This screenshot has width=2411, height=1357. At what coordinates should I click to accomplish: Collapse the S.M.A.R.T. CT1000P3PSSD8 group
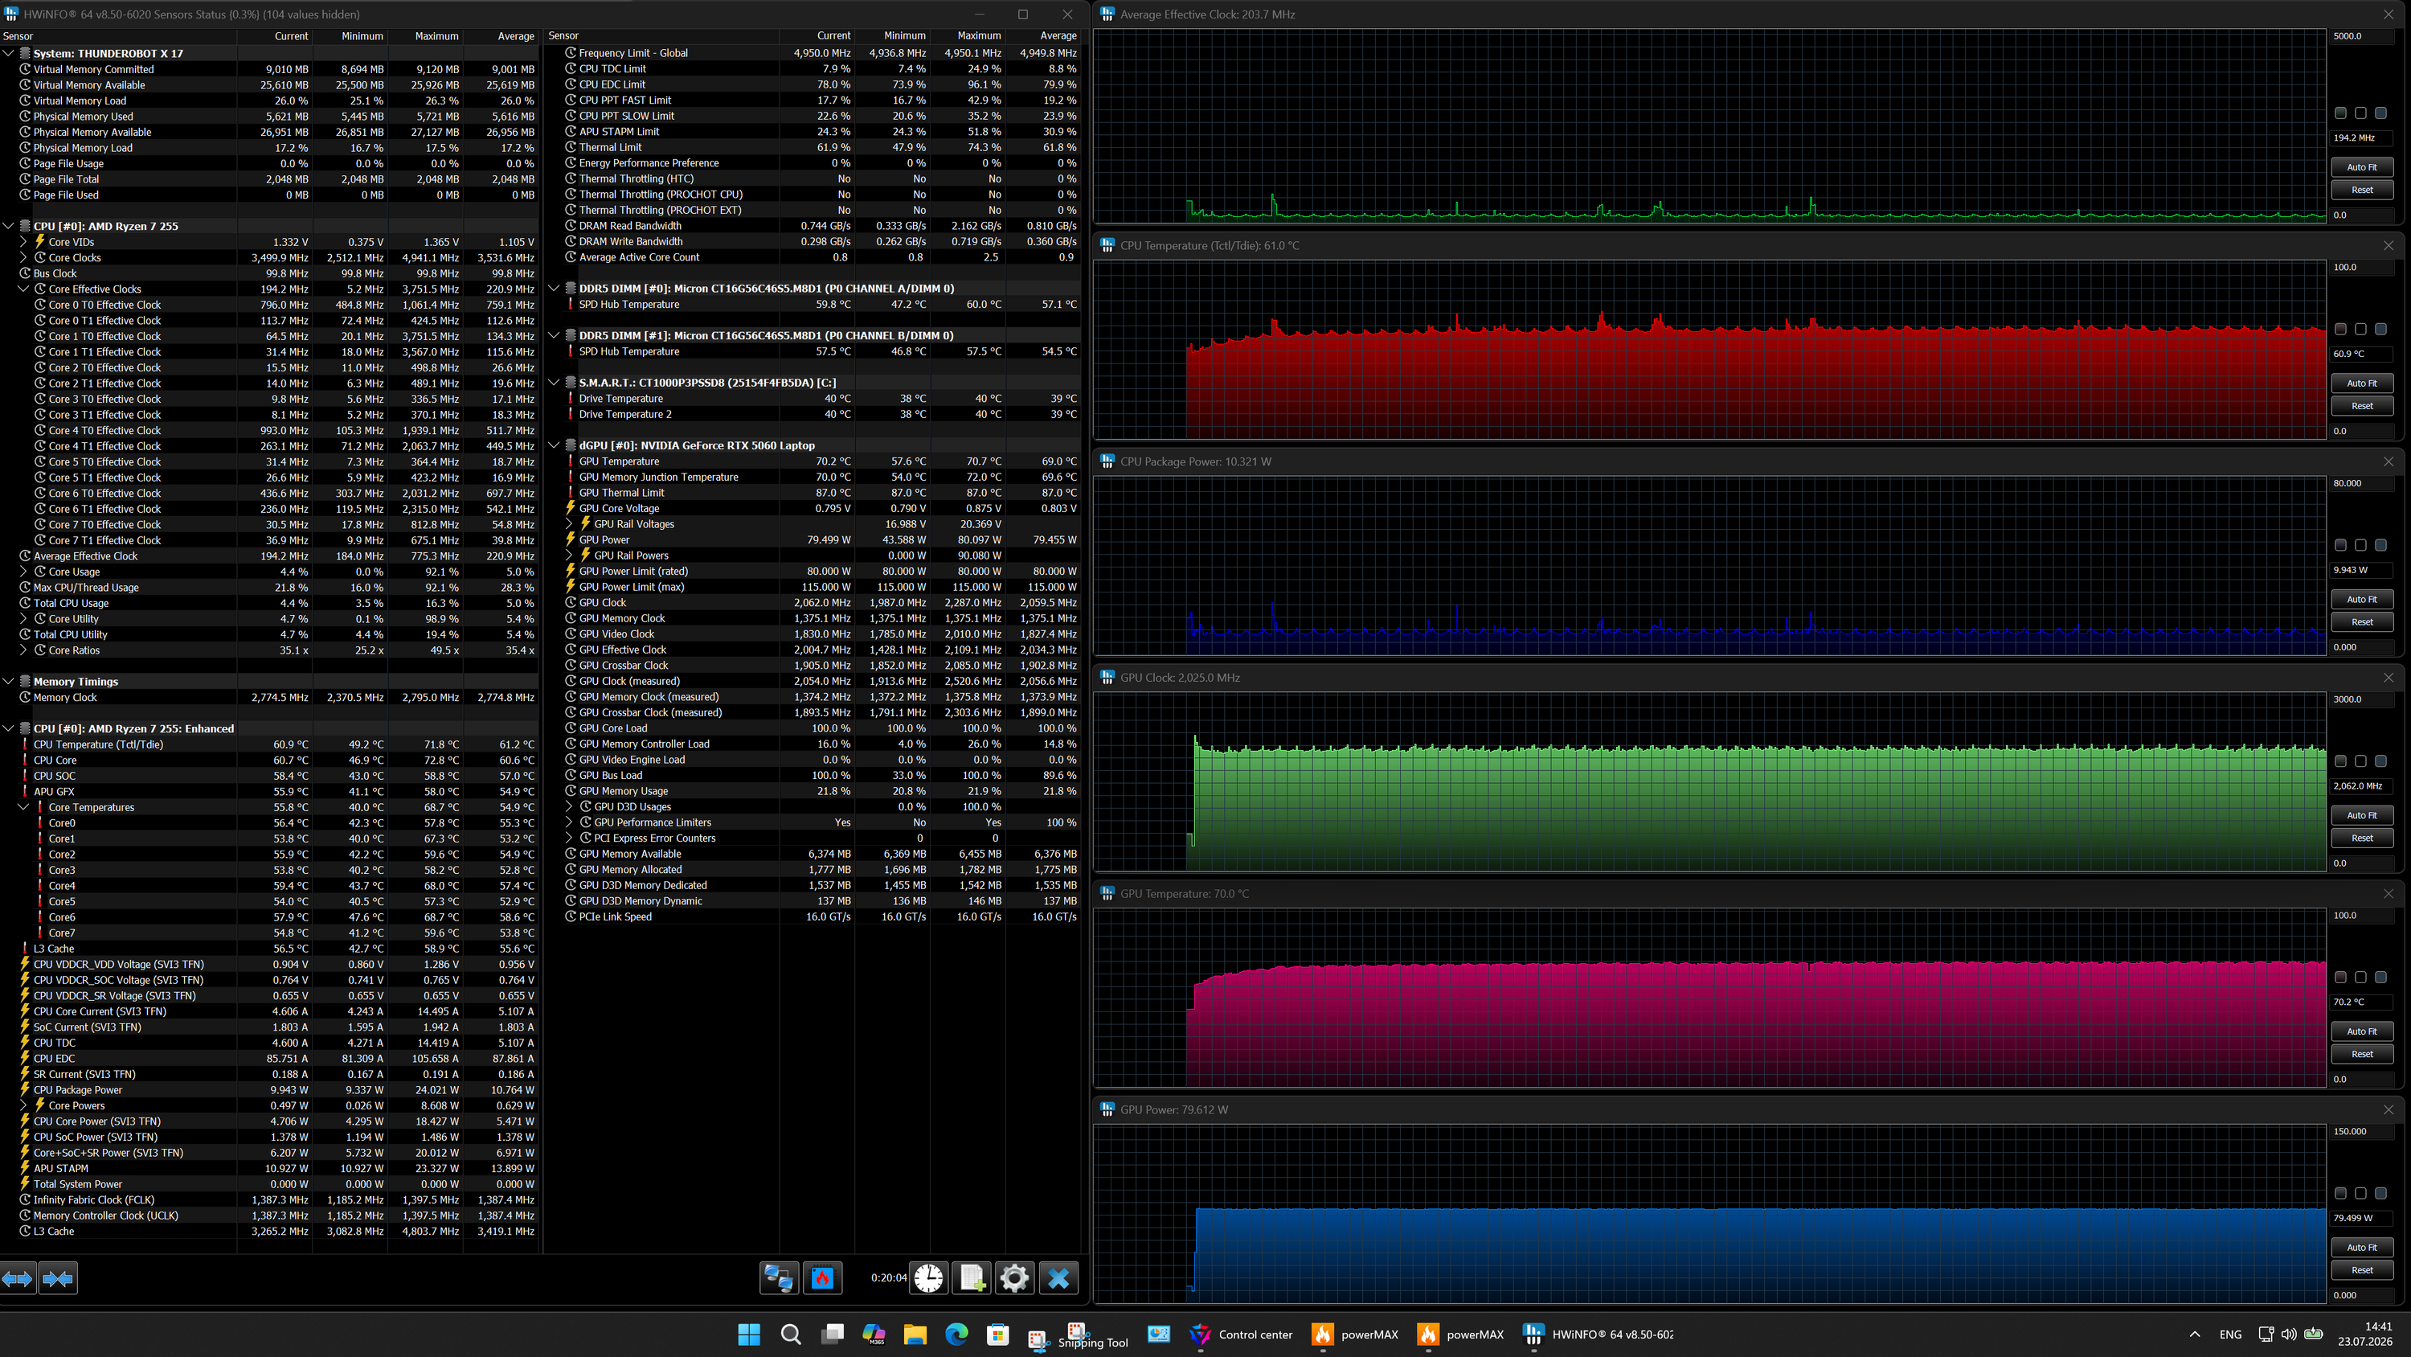click(554, 383)
